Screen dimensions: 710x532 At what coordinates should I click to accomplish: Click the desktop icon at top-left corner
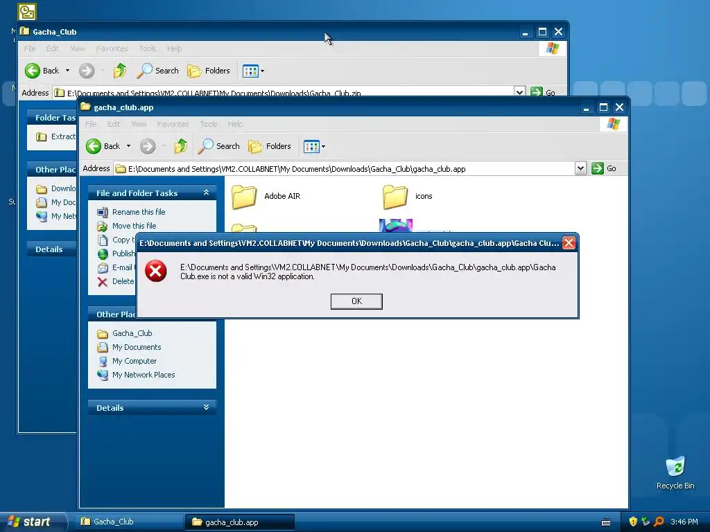point(27,12)
